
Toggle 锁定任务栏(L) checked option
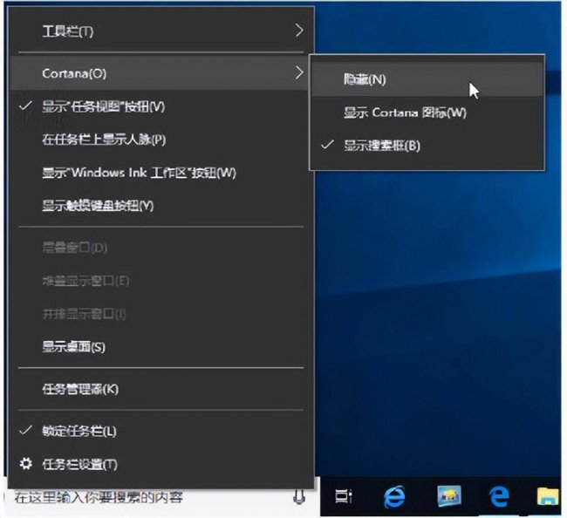[161, 431]
